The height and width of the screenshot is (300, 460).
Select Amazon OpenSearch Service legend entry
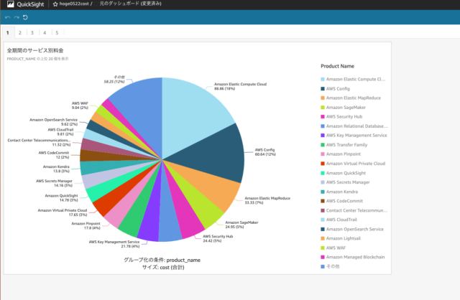(352, 229)
